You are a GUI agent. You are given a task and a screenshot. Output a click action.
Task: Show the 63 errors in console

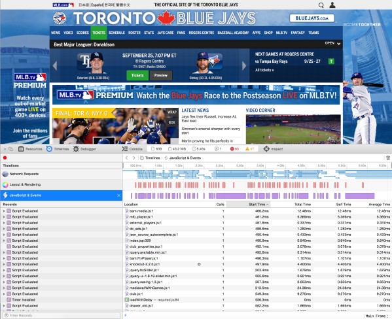click(234, 149)
